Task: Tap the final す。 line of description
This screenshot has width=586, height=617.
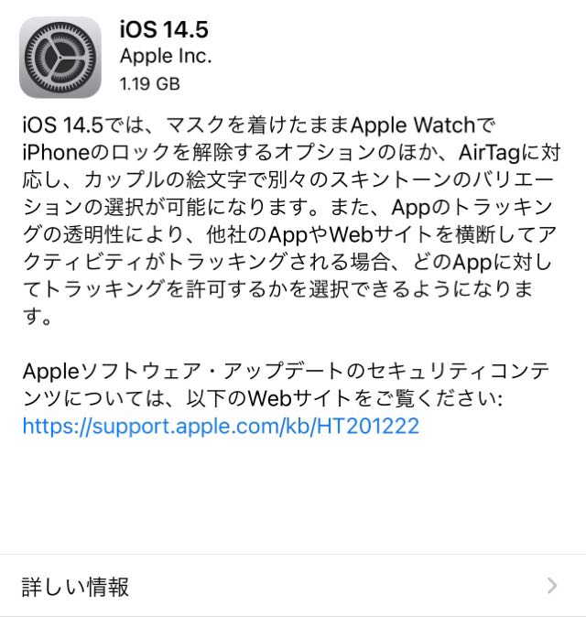Action: [37, 317]
